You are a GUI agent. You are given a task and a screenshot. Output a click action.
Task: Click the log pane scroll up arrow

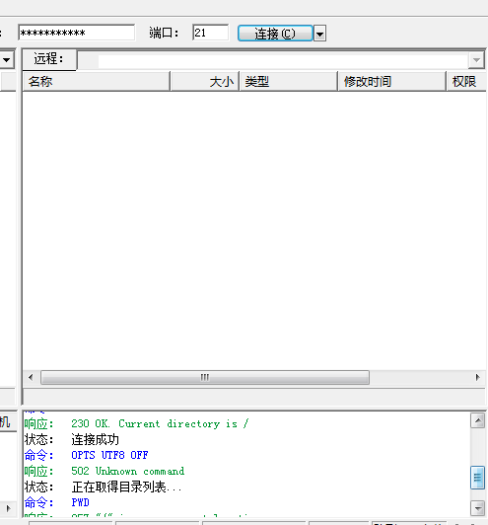click(x=477, y=420)
